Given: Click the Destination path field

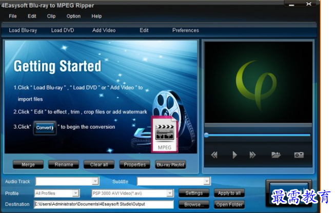Looking at the screenshot, I should 104,204.
